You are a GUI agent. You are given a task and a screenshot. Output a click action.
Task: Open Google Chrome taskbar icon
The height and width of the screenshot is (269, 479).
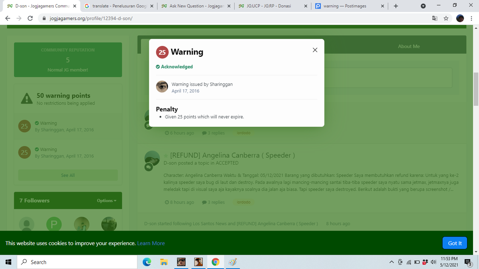pos(215,262)
